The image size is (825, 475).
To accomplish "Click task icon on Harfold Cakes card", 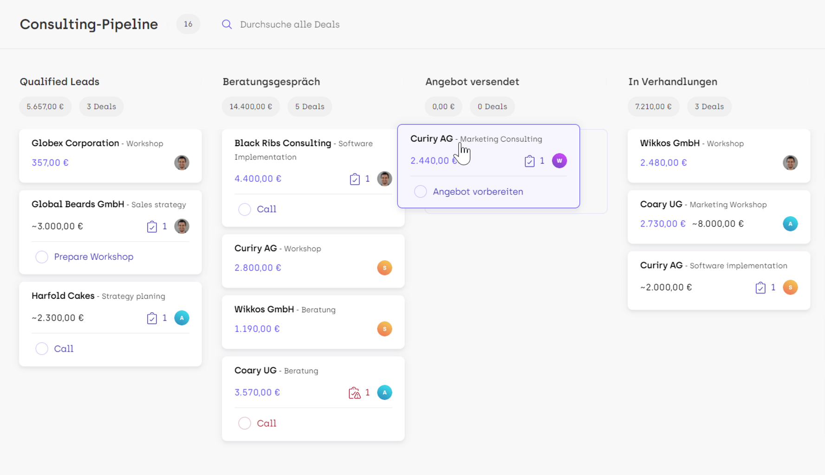I will [152, 318].
